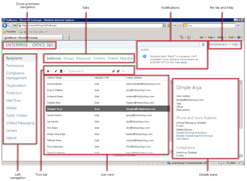Click the Edit pencil icon
The image size is (247, 181).
pyautogui.click(x=56, y=71)
